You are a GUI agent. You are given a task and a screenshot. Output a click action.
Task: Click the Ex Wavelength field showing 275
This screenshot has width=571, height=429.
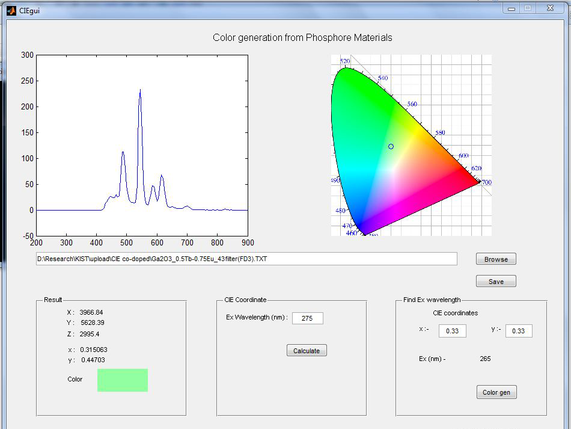tap(307, 318)
